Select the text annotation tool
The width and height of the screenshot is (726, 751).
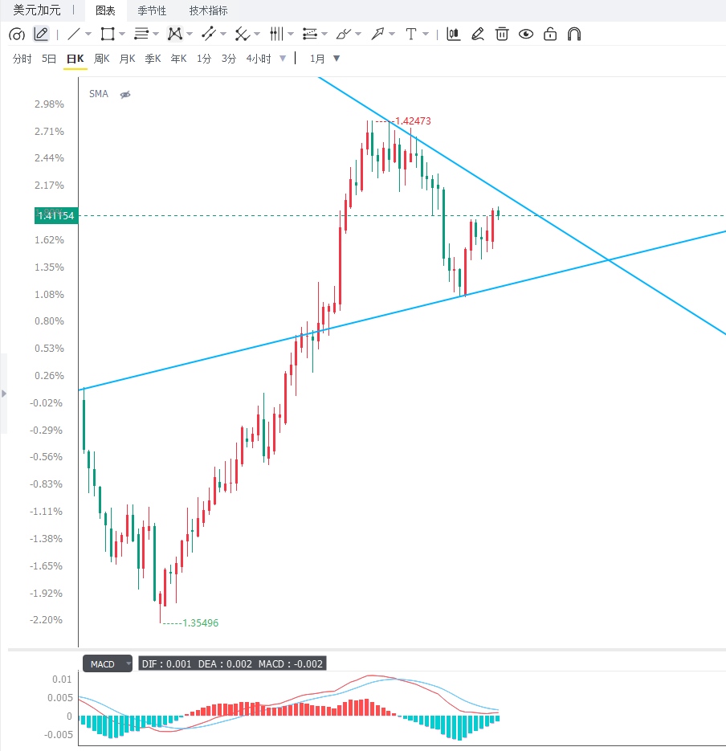tap(411, 34)
